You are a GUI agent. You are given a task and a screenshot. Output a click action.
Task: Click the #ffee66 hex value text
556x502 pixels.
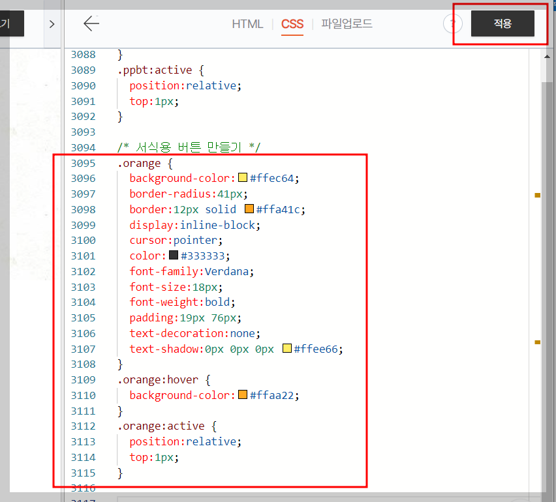point(316,349)
